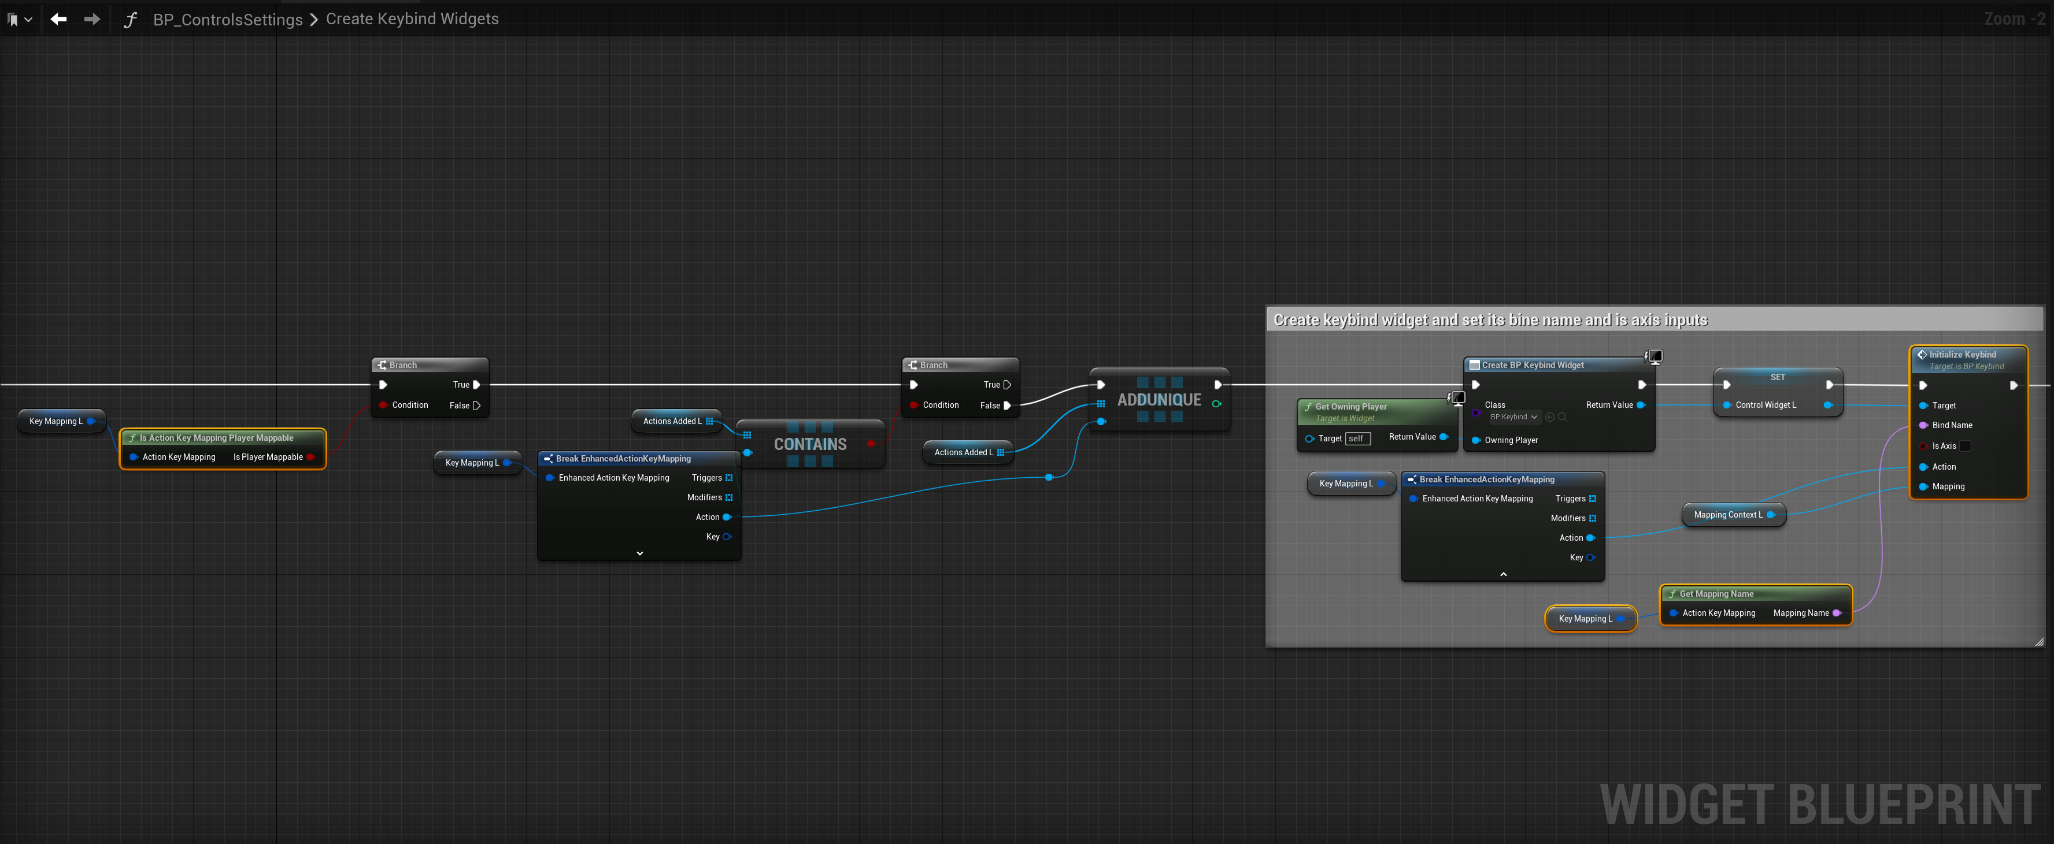Click the Mapping Name purple output pin
Viewport: 2054px width, 844px height.
point(1837,614)
